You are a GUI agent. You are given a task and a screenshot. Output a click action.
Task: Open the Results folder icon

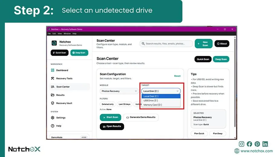click(52, 95)
